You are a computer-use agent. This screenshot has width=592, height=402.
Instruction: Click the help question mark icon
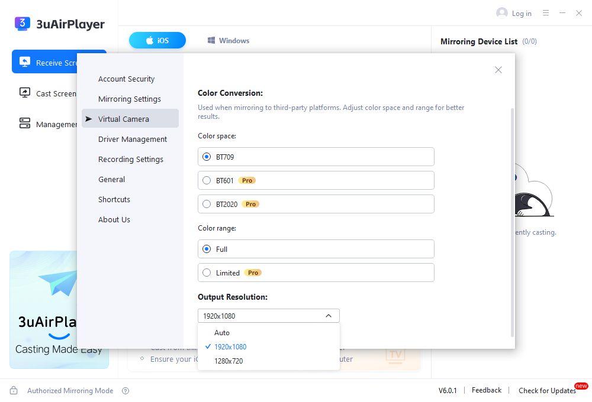coord(126,391)
